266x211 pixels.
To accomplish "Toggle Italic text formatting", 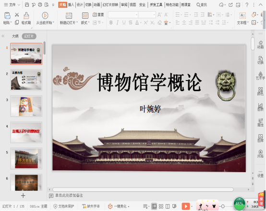I will (x=117, y=23).
